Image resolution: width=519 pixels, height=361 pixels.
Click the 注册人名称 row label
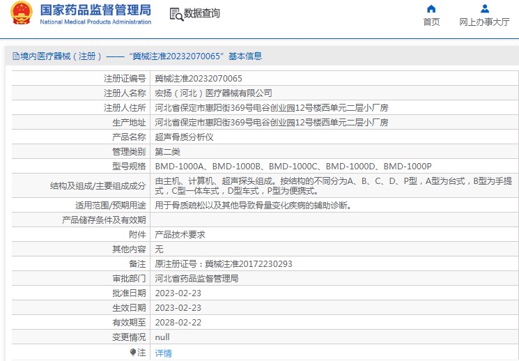(125, 93)
